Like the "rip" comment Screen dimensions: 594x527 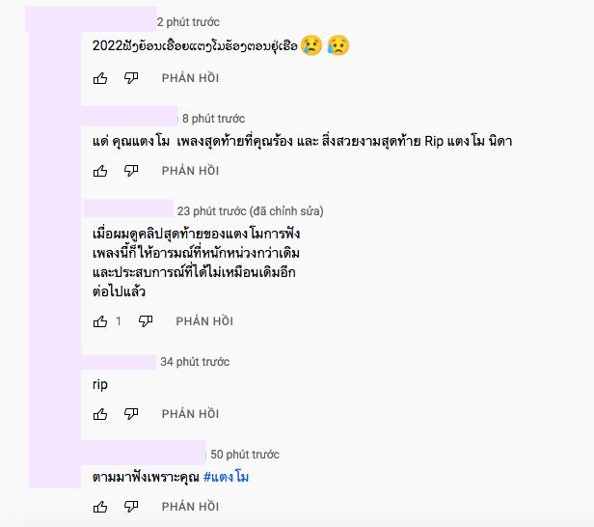pos(100,414)
